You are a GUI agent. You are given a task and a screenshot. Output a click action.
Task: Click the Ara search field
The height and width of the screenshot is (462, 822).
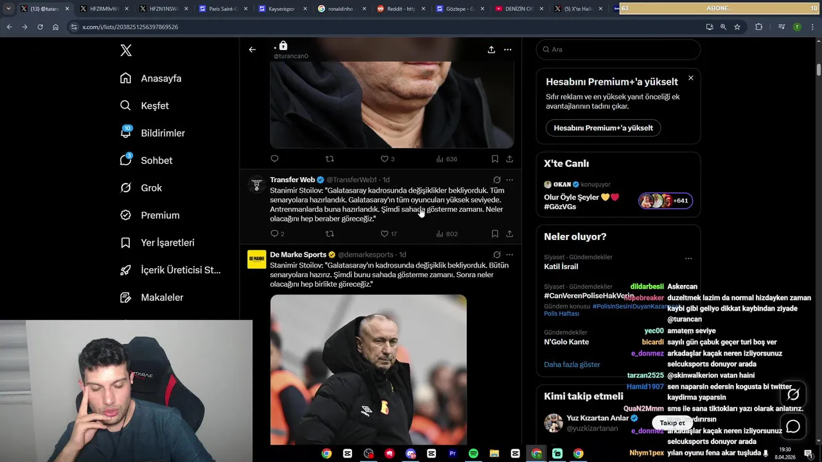click(618, 49)
